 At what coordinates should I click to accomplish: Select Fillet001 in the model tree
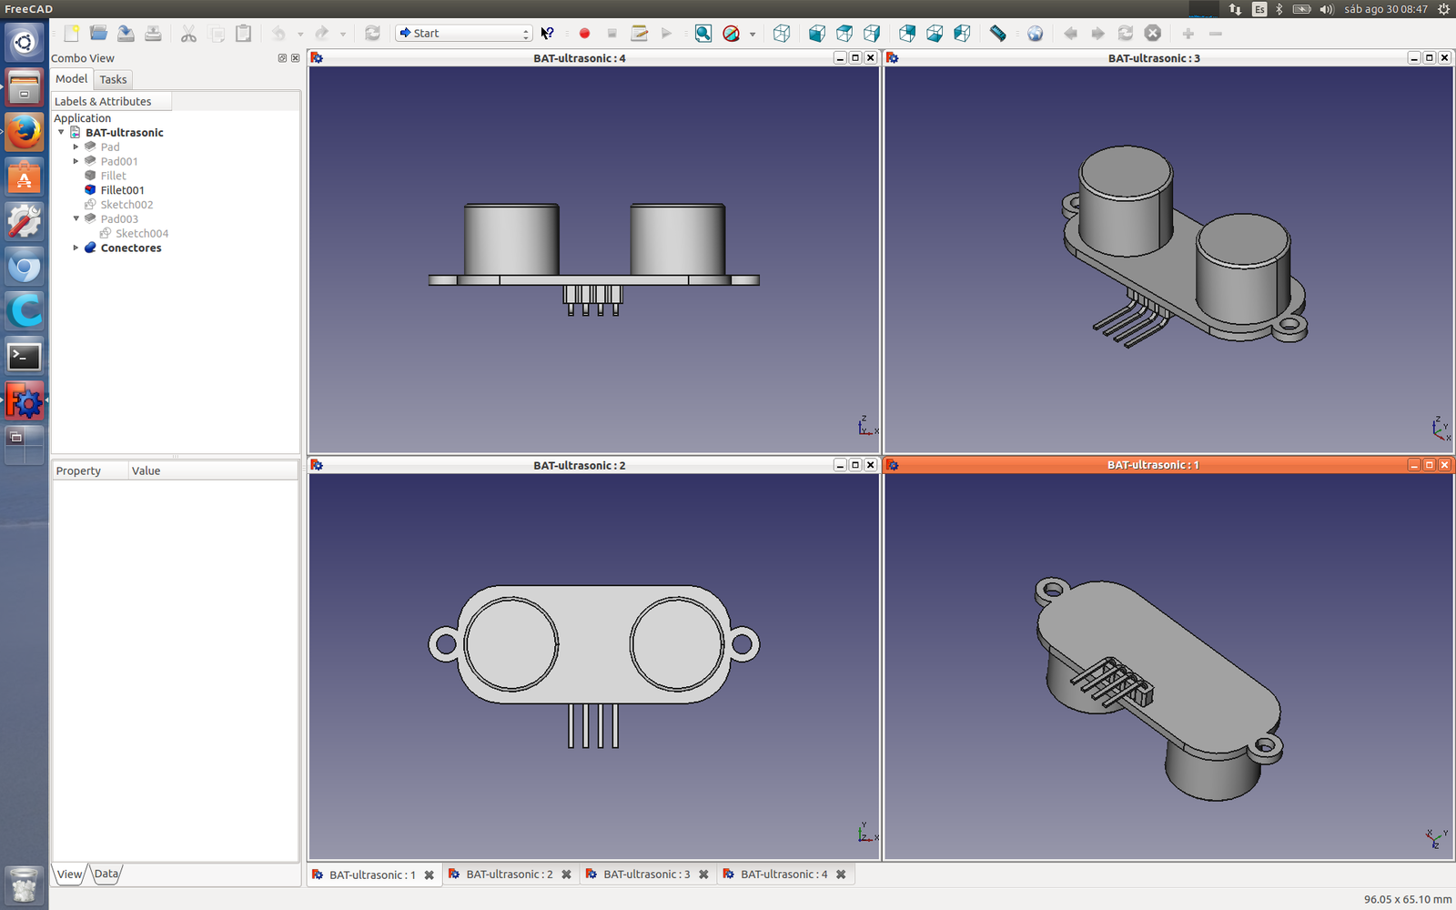pos(122,190)
